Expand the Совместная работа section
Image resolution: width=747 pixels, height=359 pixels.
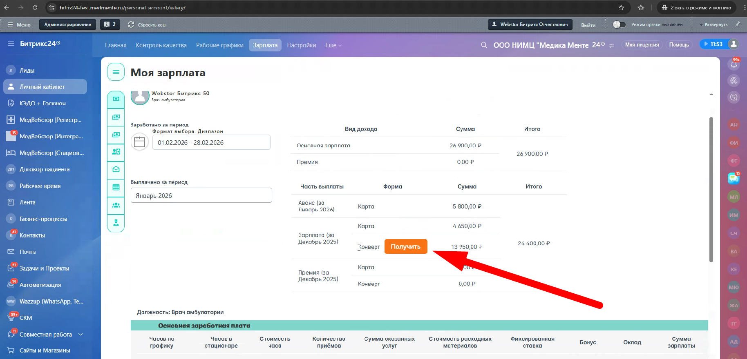(x=81, y=334)
